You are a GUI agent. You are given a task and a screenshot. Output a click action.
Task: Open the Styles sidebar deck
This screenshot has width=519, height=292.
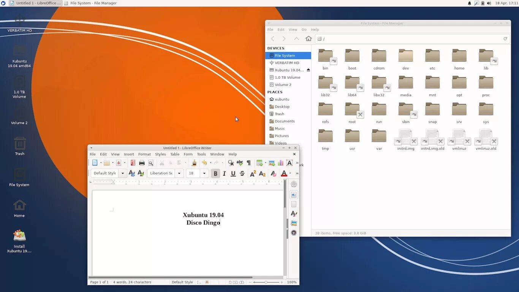[x=294, y=214]
